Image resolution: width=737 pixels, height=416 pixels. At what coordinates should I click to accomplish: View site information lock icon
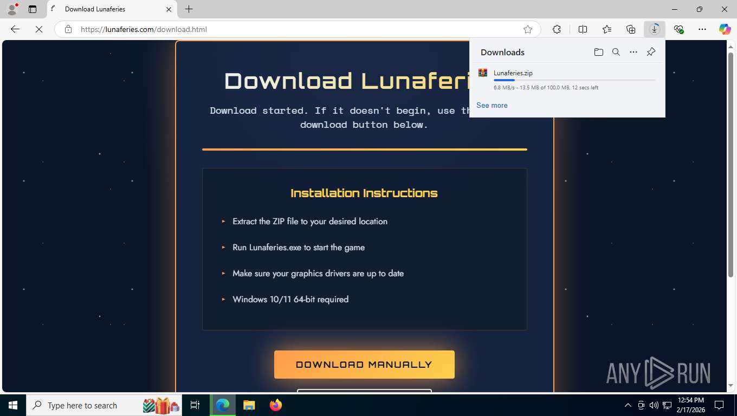point(68,29)
